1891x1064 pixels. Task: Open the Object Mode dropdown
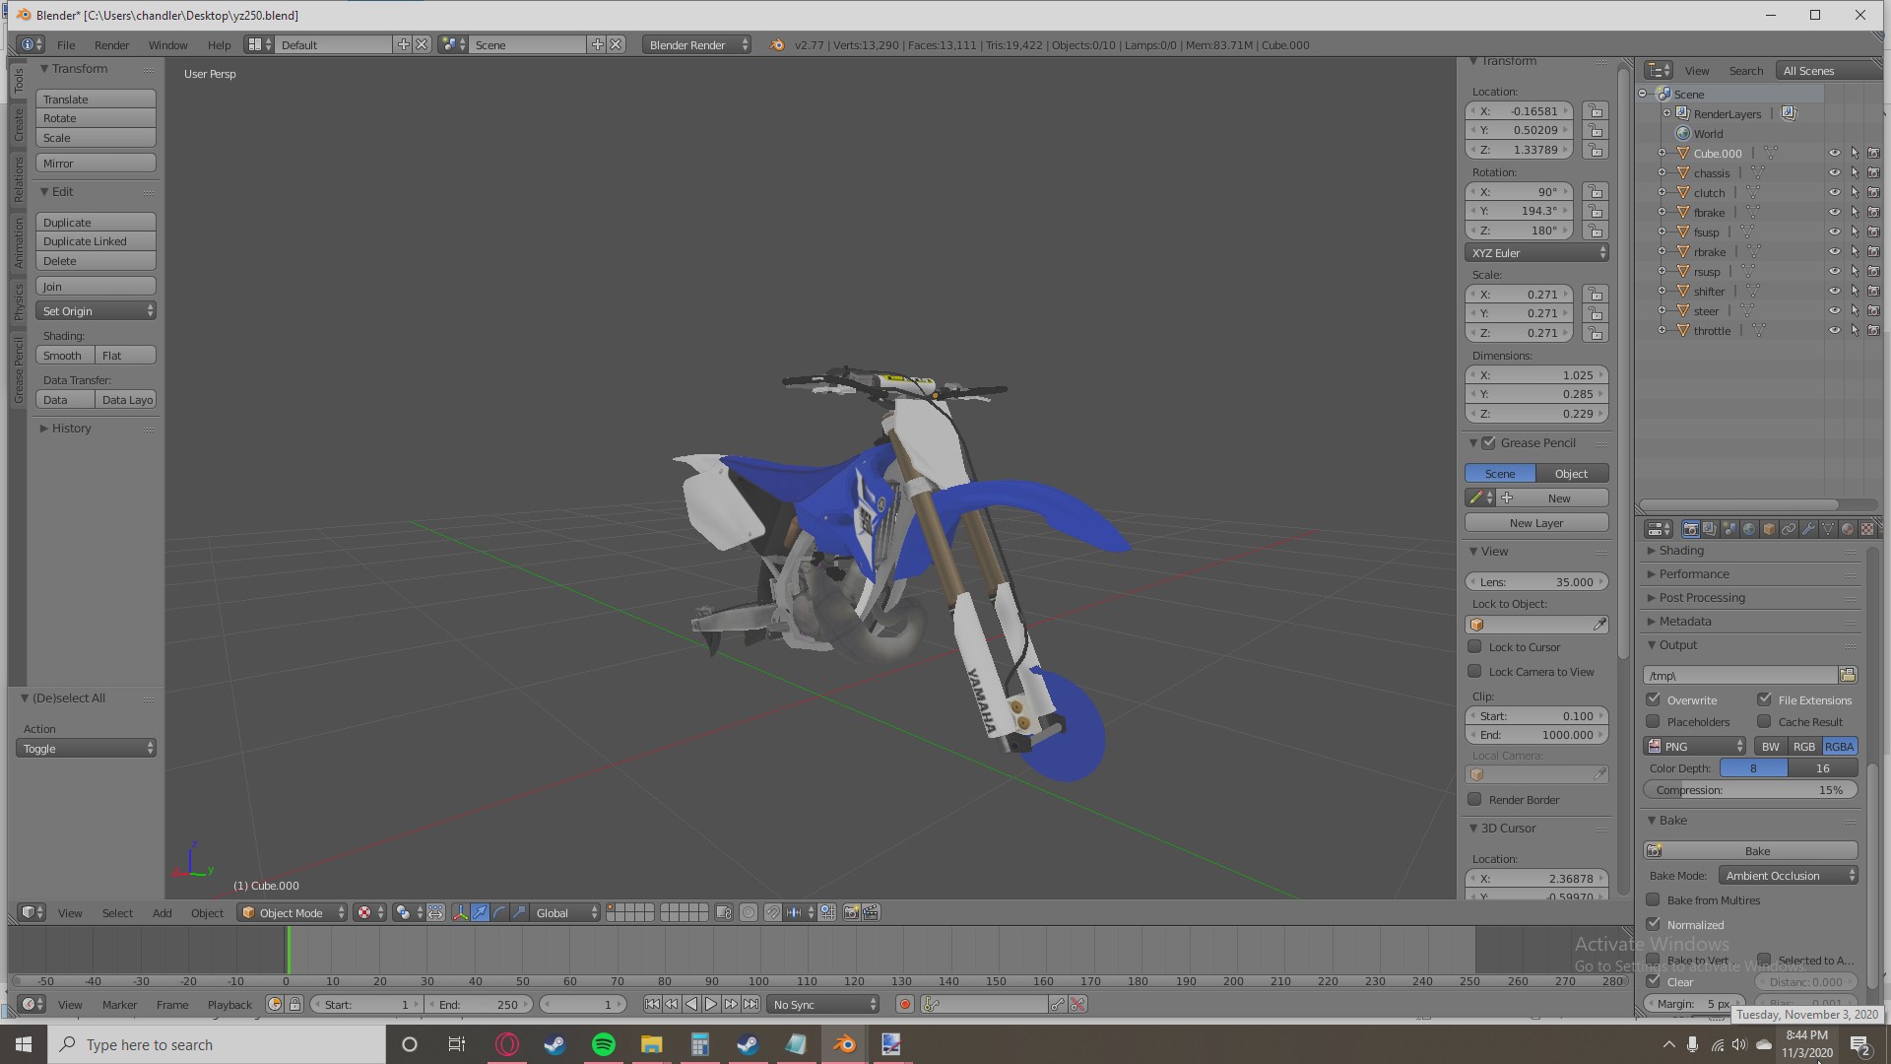point(293,913)
